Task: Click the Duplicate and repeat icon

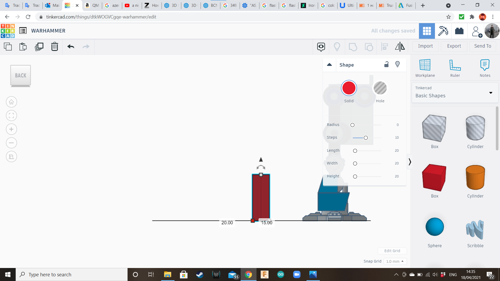Action: (x=39, y=47)
